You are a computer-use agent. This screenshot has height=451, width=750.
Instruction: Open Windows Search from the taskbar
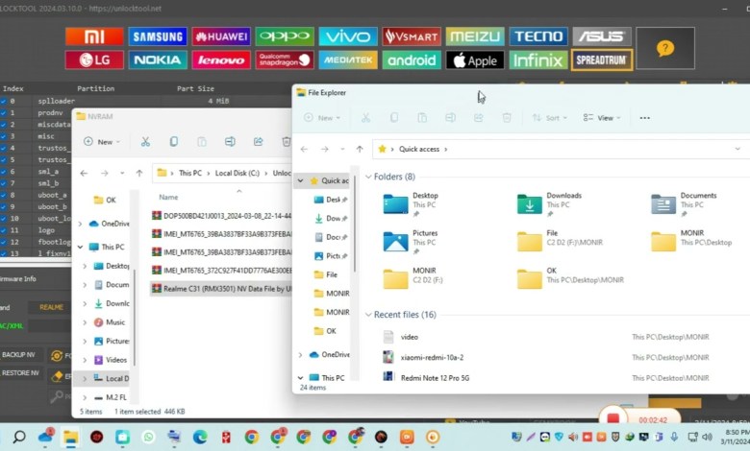[19, 437]
